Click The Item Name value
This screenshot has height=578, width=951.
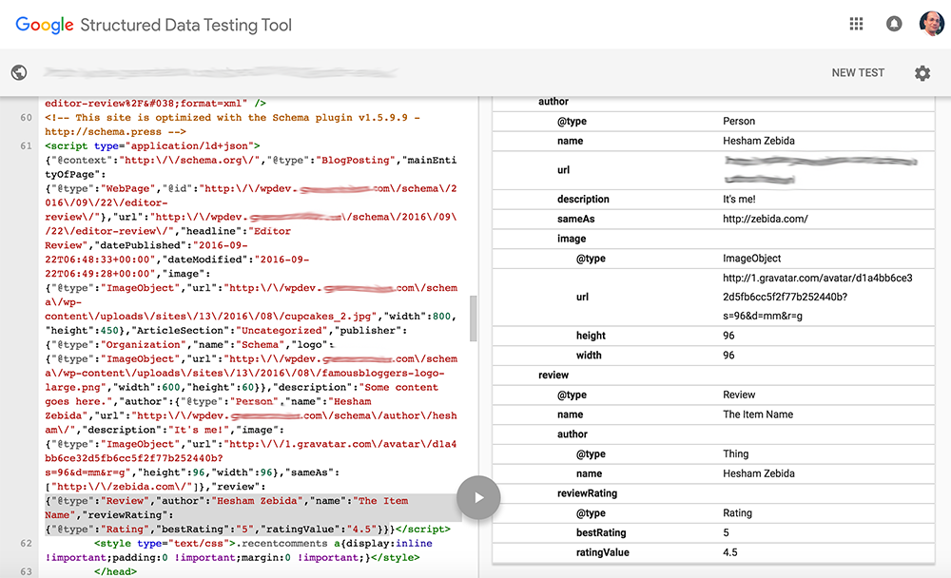[x=758, y=414]
